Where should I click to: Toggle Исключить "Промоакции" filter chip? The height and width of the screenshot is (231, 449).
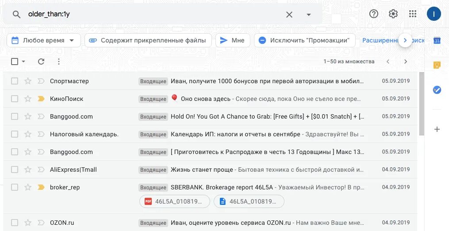click(x=305, y=40)
